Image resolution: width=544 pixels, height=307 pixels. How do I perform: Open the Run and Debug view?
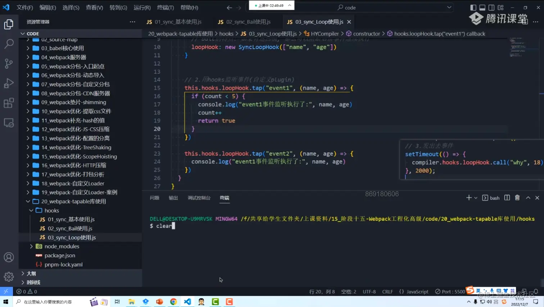tap(9, 83)
